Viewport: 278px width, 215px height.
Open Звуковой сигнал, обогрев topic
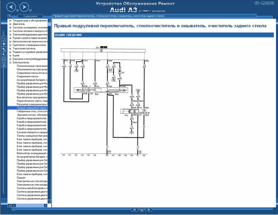point(32,115)
